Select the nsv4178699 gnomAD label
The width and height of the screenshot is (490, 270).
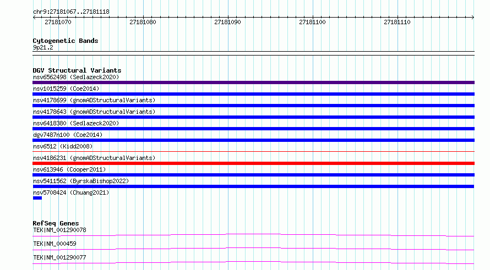click(94, 100)
